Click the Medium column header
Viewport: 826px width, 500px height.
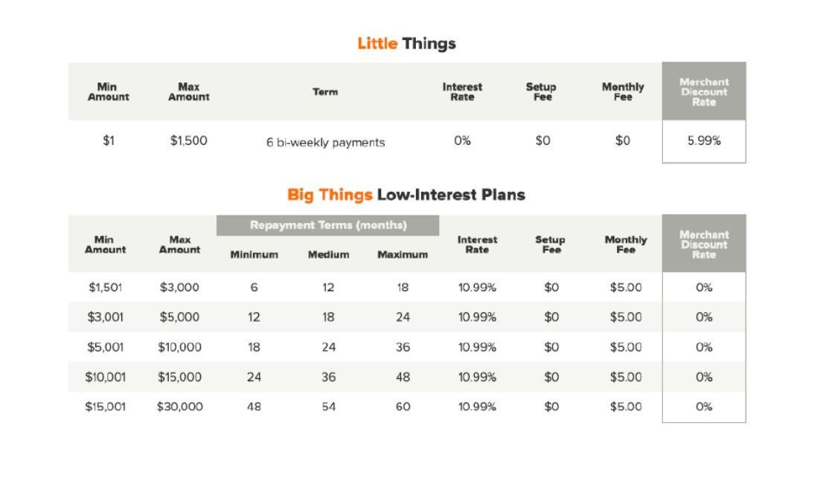[x=328, y=255]
